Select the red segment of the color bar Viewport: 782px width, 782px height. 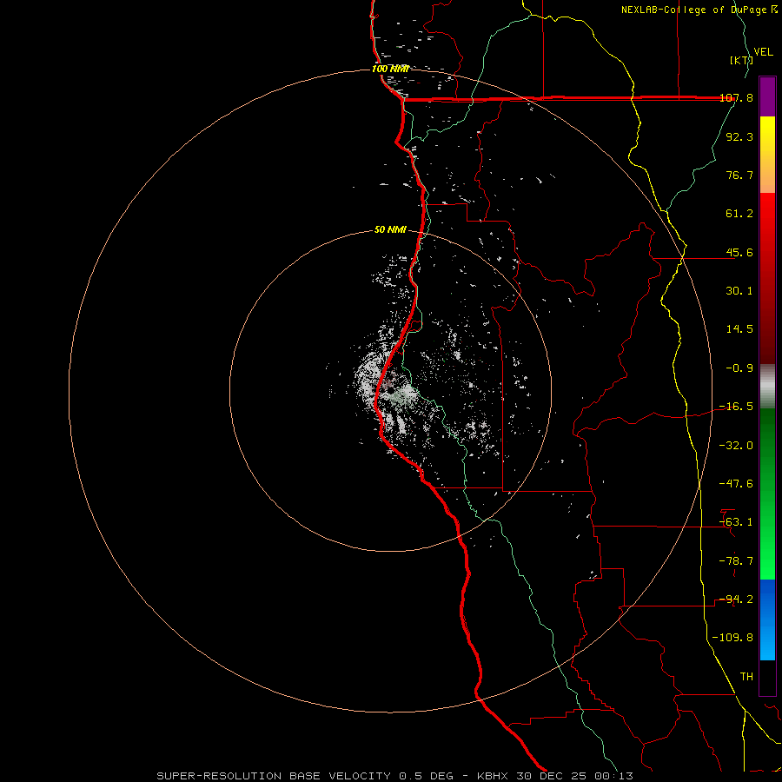(x=767, y=278)
